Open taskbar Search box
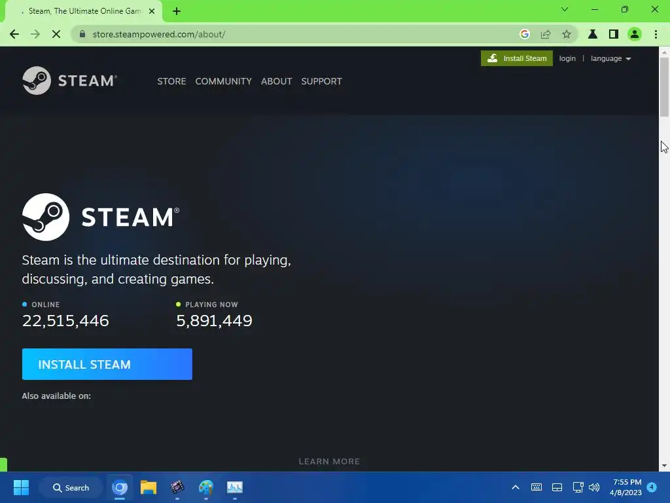 tap(71, 487)
